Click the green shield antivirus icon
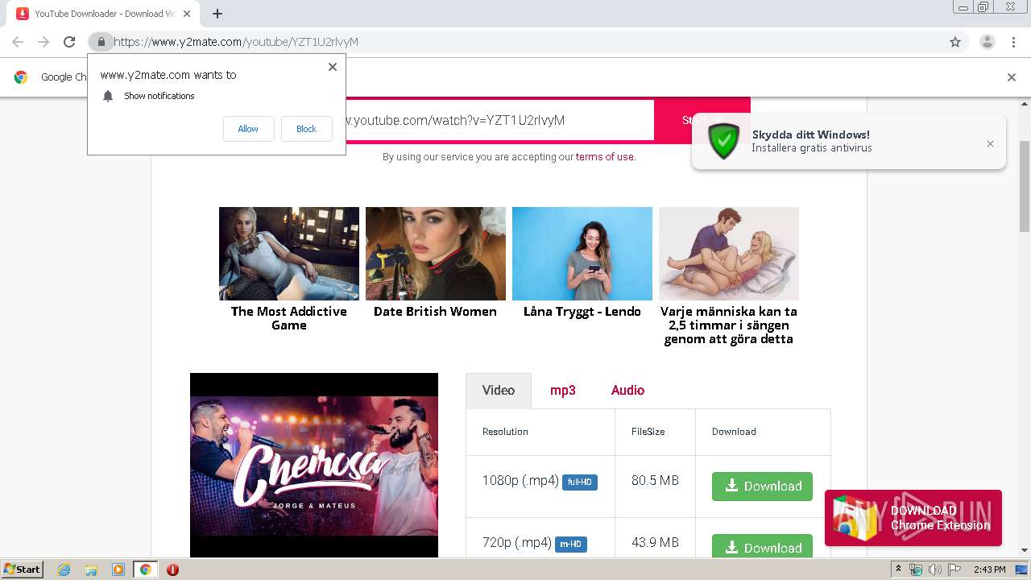The image size is (1031, 580). [x=723, y=141]
